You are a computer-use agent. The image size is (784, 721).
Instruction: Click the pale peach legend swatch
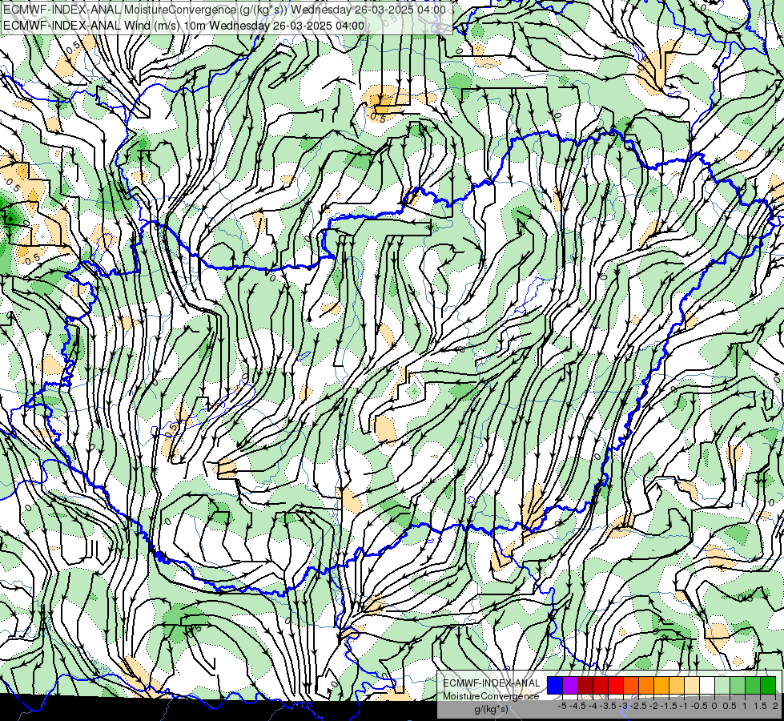[x=692, y=686]
